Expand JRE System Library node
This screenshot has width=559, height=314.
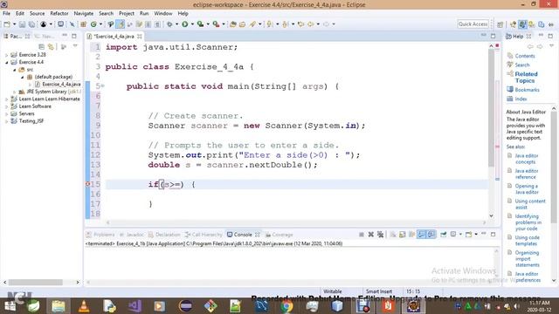[x=14, y=92]
